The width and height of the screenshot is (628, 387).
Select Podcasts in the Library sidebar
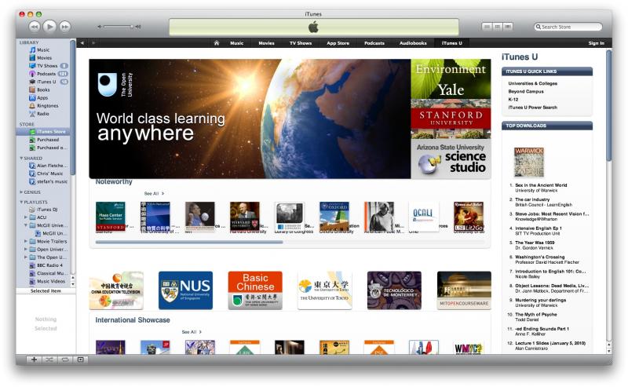[x=46, y=74]
